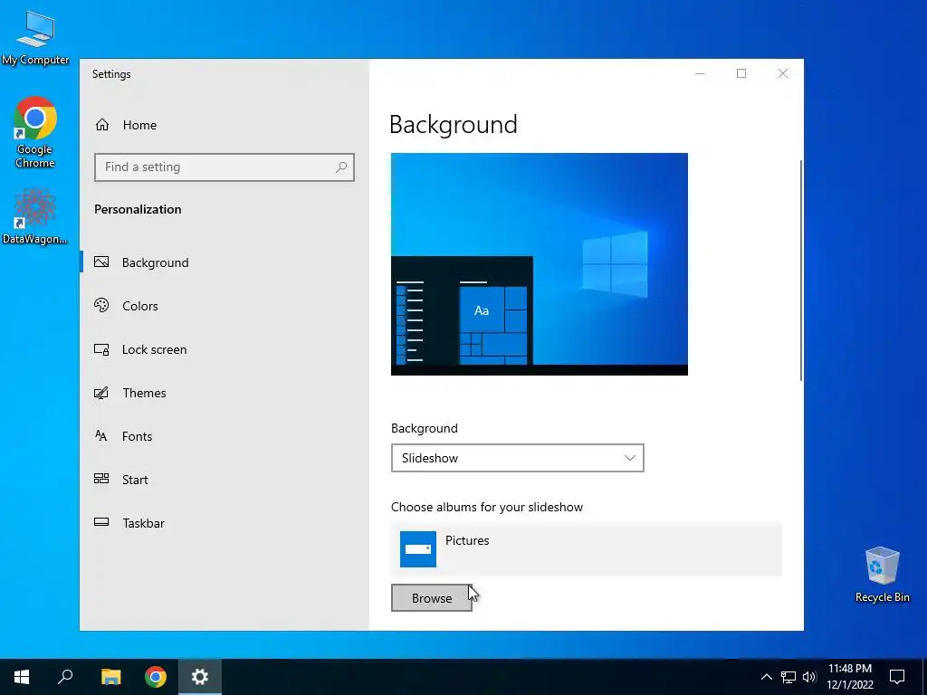
Task: Click the Settings window vertical scrollbar
Action: [801, 270]
